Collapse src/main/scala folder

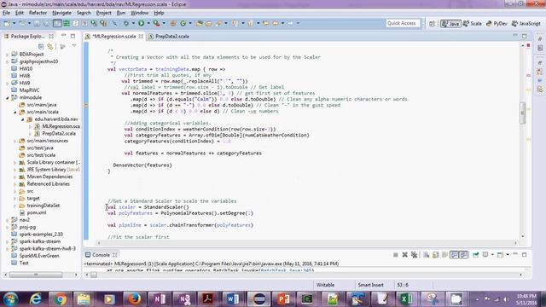point(15,112)
